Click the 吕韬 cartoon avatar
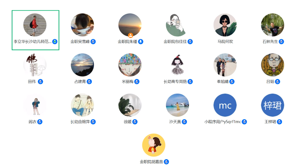 pyautogui.click(x=272, y=65)
